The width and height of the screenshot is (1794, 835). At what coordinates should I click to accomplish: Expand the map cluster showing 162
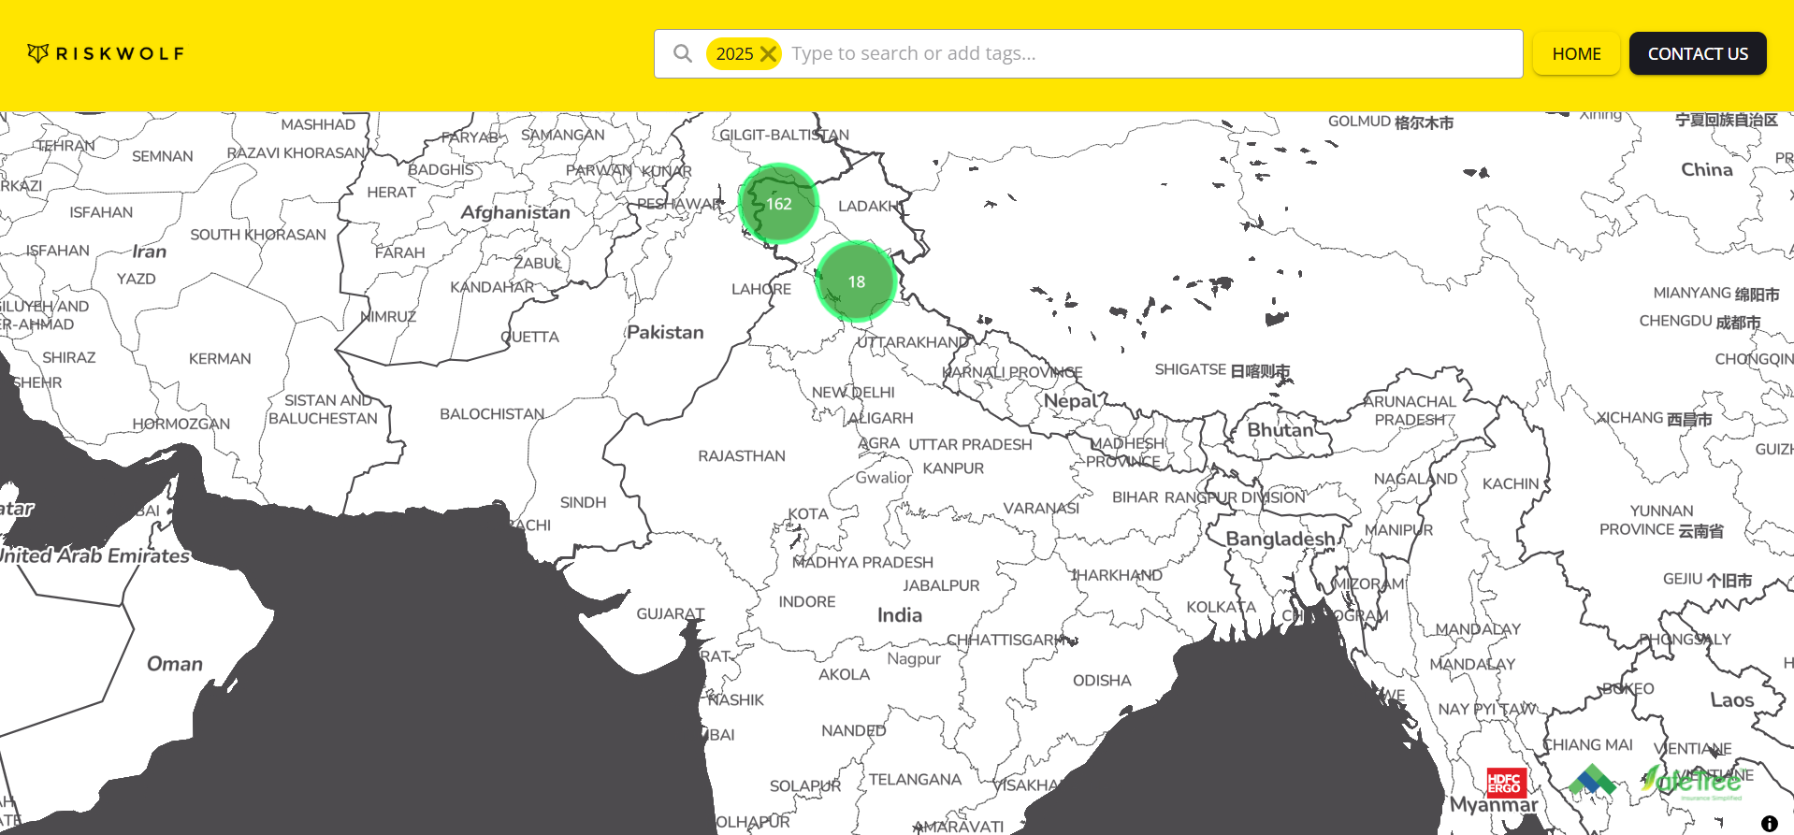pos(778,204)
